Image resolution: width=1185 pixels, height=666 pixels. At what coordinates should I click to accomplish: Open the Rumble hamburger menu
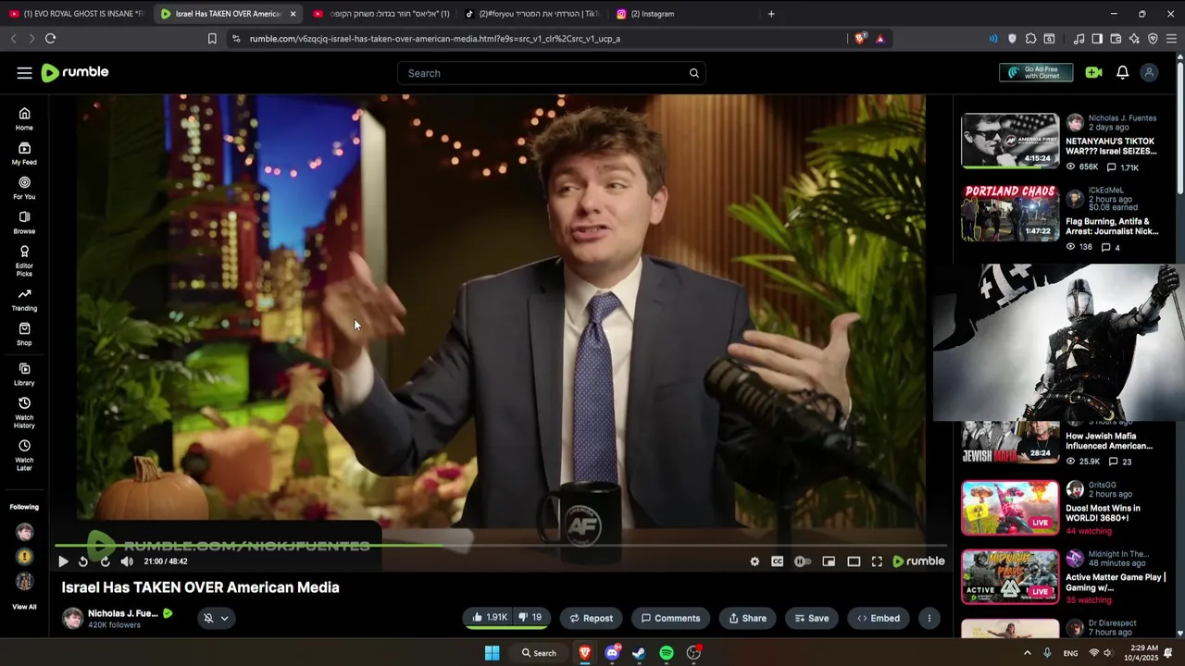24,73
